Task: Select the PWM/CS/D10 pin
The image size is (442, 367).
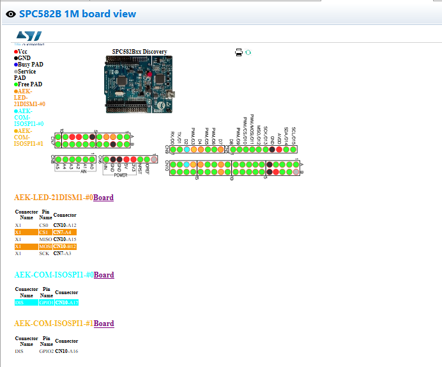Action: click(x=246, y=149)
